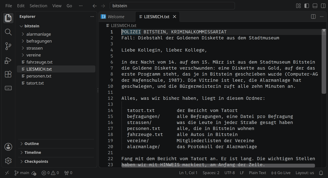Open Explorer Views and More Actions
Viewport: 328px width, 178px height.
(92, 17)
